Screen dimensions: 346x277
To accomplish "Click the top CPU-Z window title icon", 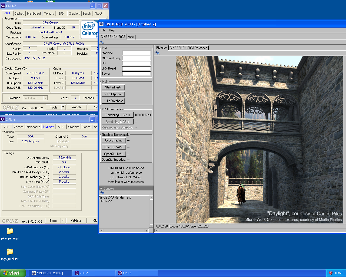I will 3,6.
